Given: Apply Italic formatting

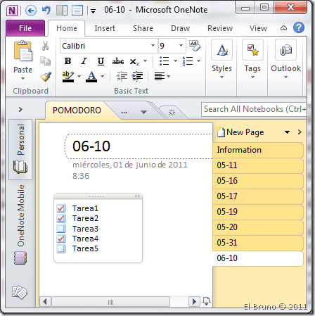Looking at the screenshot, I should pos(84,61).
